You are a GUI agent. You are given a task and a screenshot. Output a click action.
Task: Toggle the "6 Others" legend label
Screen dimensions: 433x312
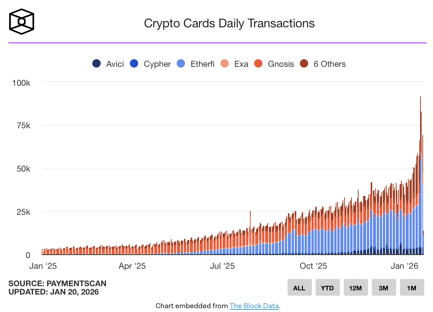pyautogui.click(x=329, y=64)
